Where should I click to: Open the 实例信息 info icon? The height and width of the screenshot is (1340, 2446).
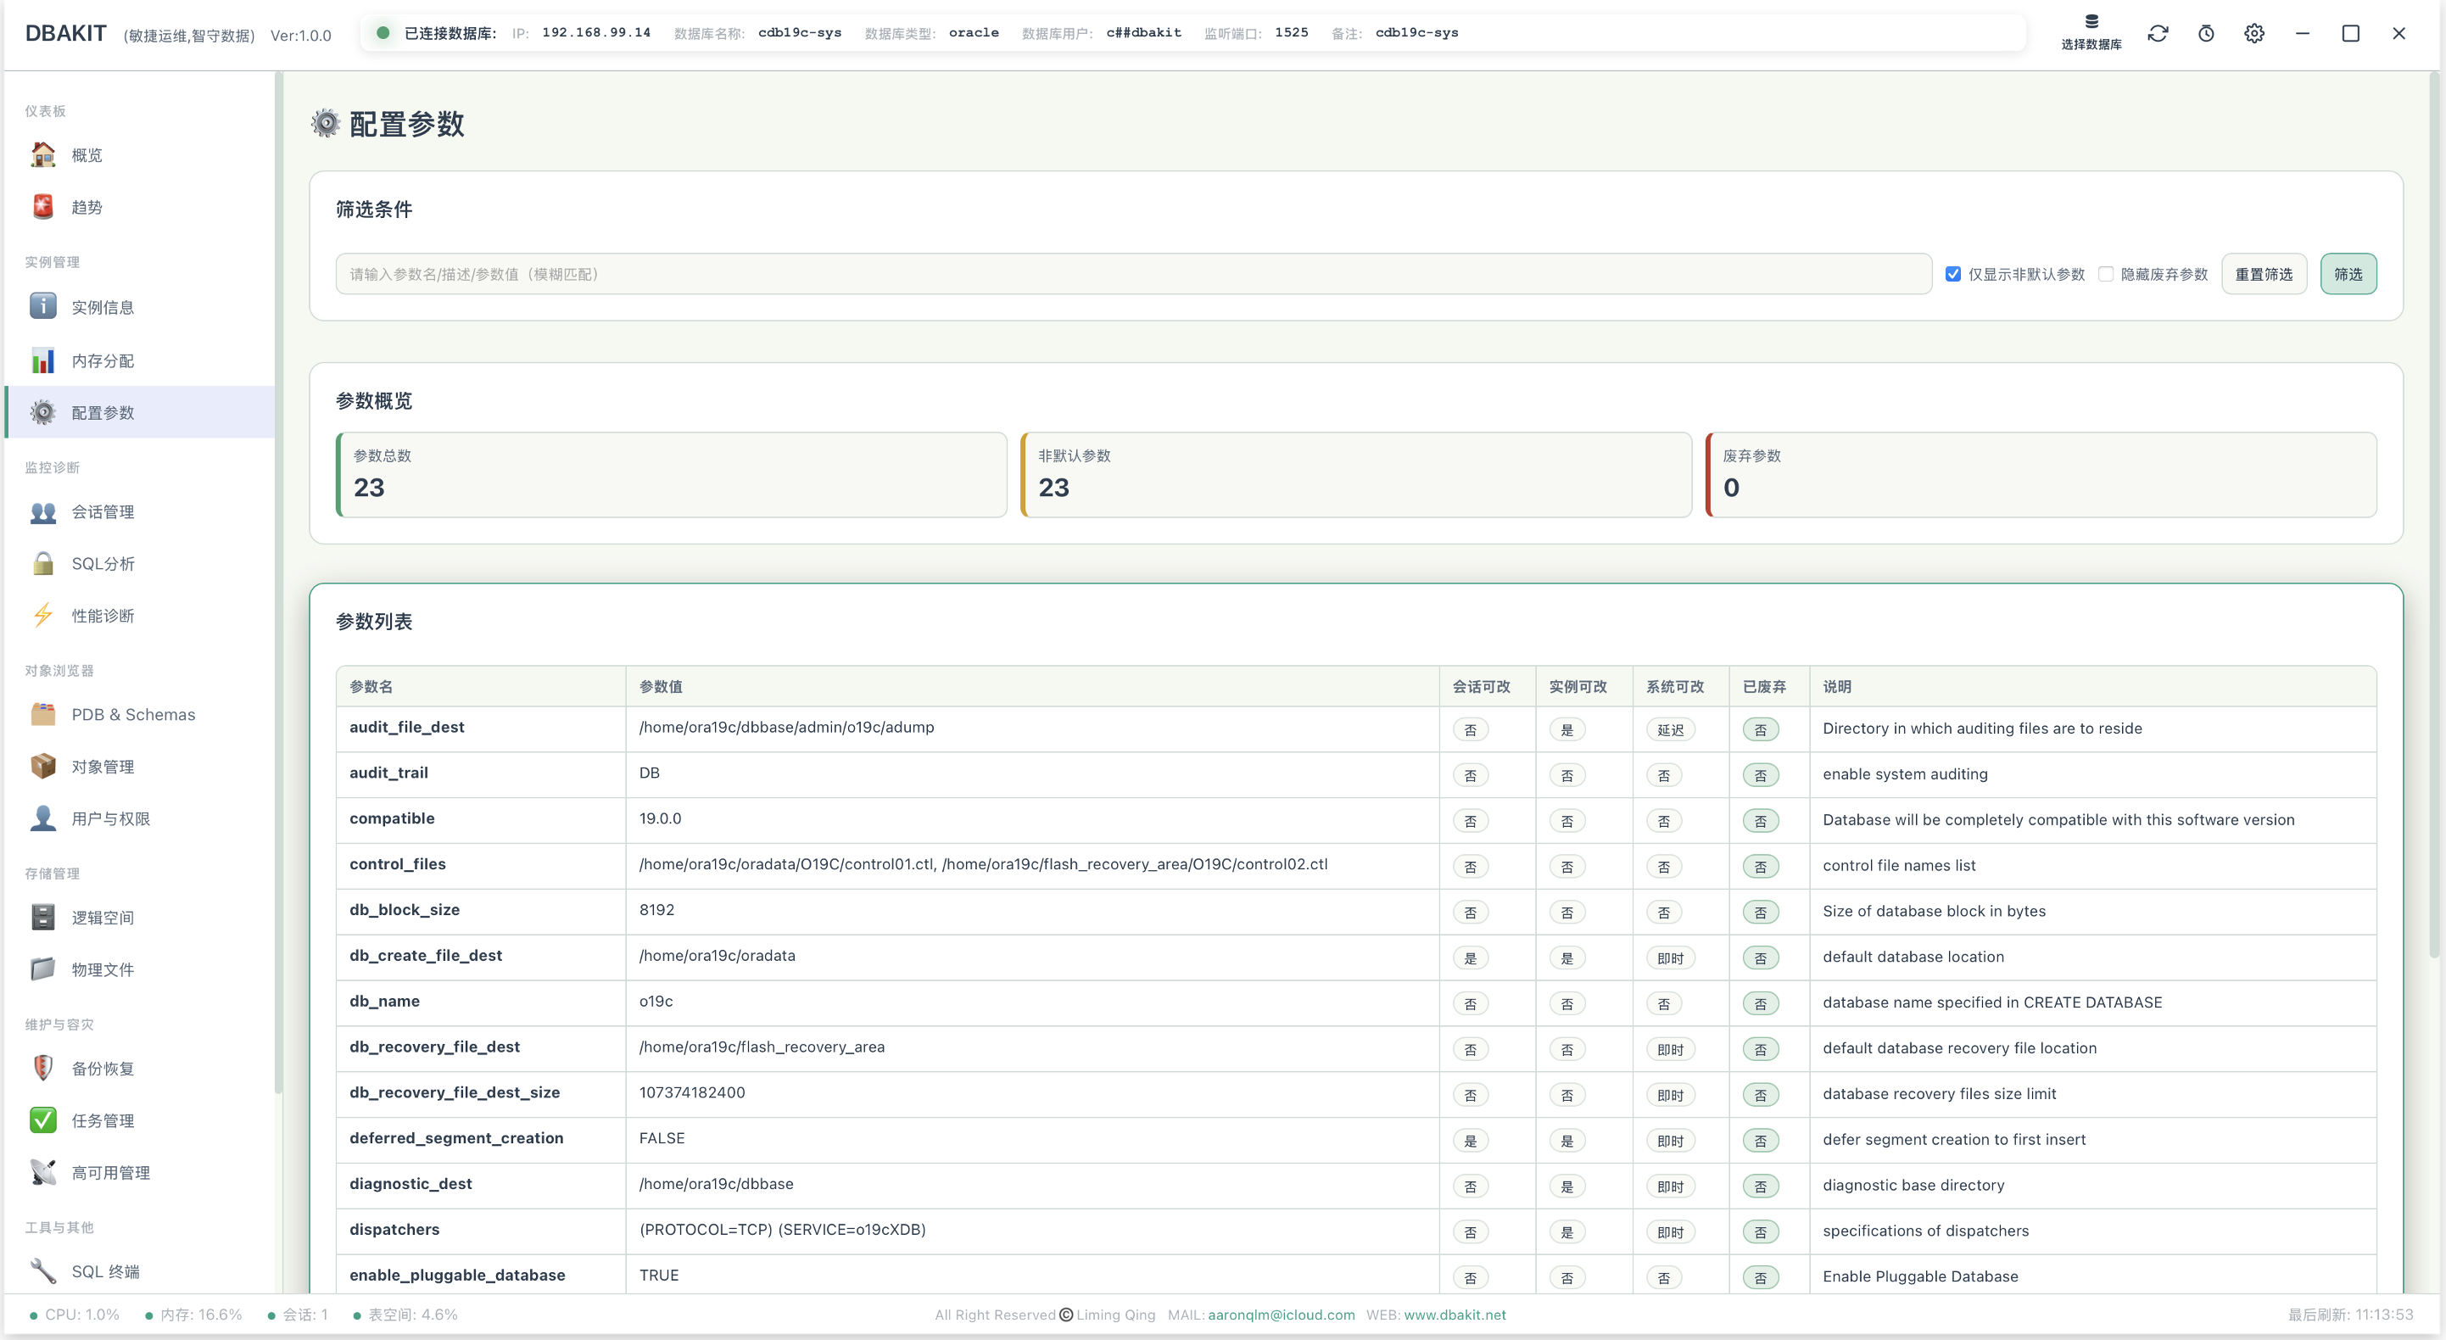pos(42,307)
